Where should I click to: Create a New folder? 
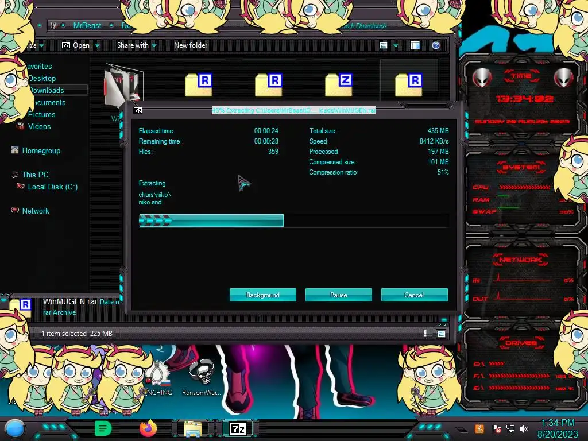tap(191, 45)
